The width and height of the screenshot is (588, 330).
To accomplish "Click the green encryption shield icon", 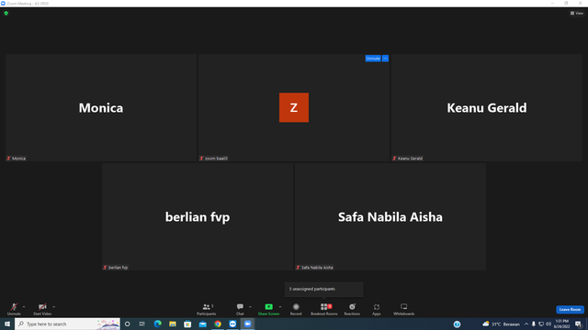I will [6, 13].
